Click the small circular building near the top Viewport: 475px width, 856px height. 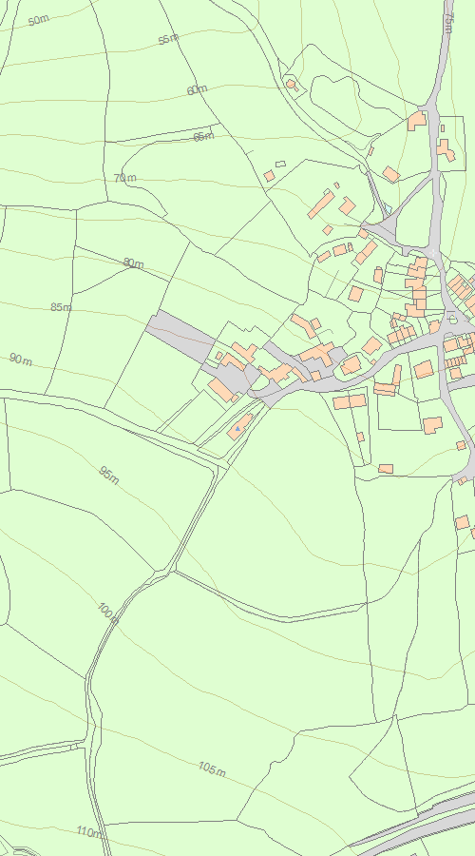[292, 84]
